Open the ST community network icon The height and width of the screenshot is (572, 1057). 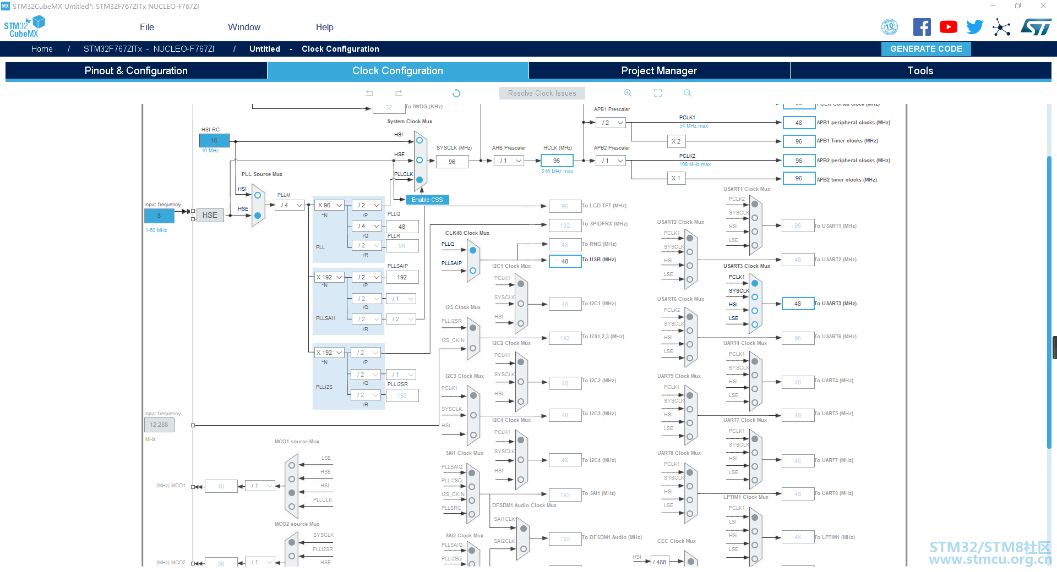[1001, 28]
